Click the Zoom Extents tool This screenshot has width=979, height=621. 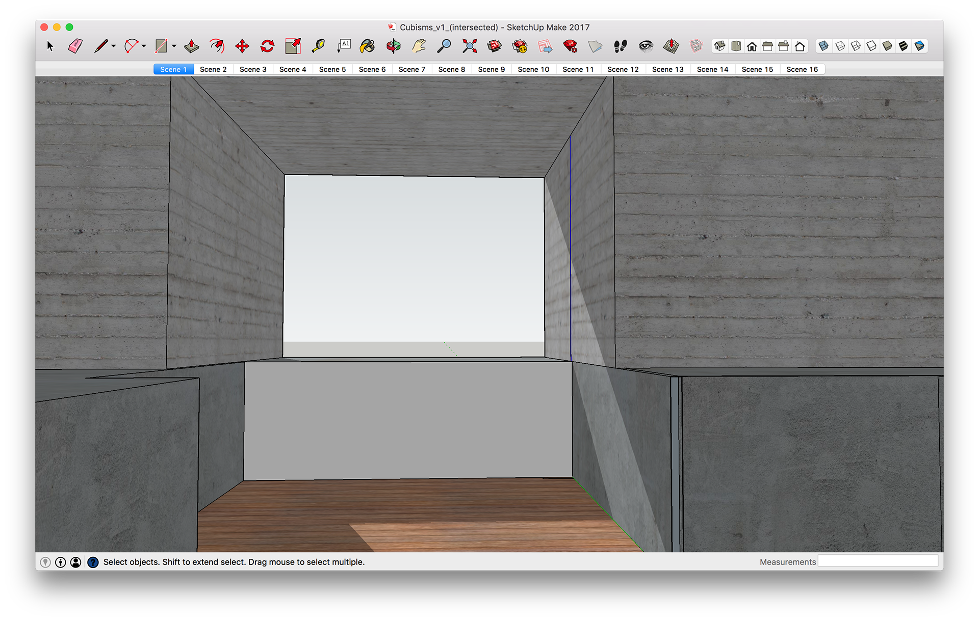pos(470,46)
